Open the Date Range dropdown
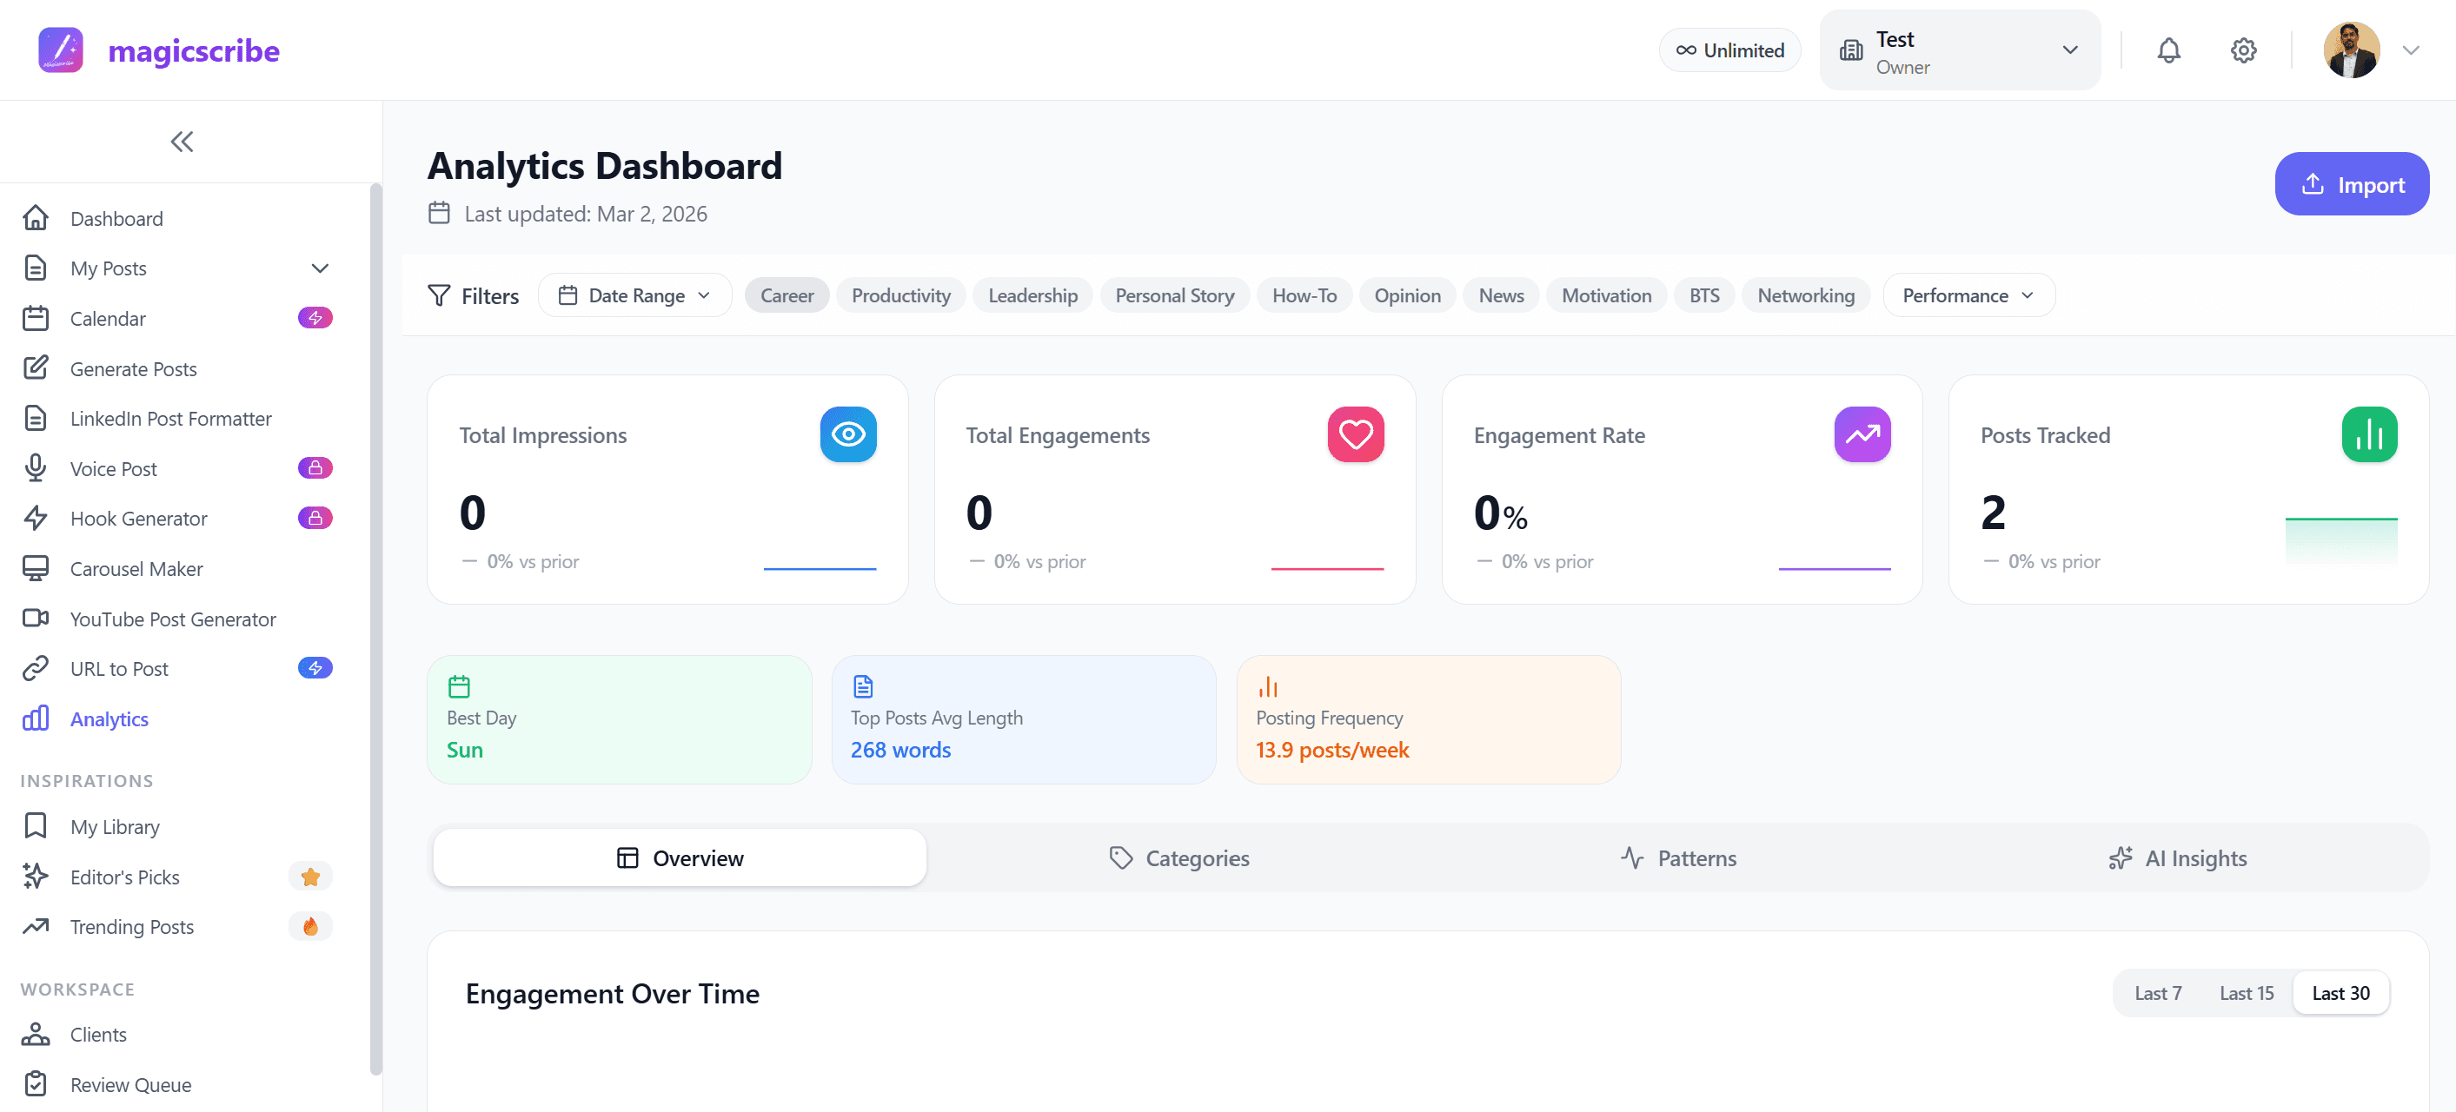The image size is (2456, 1112). click(x=634, y=295)
